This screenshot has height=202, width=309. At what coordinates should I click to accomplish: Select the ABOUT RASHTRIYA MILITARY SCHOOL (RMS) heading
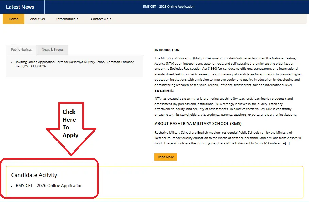pos(198,124)
